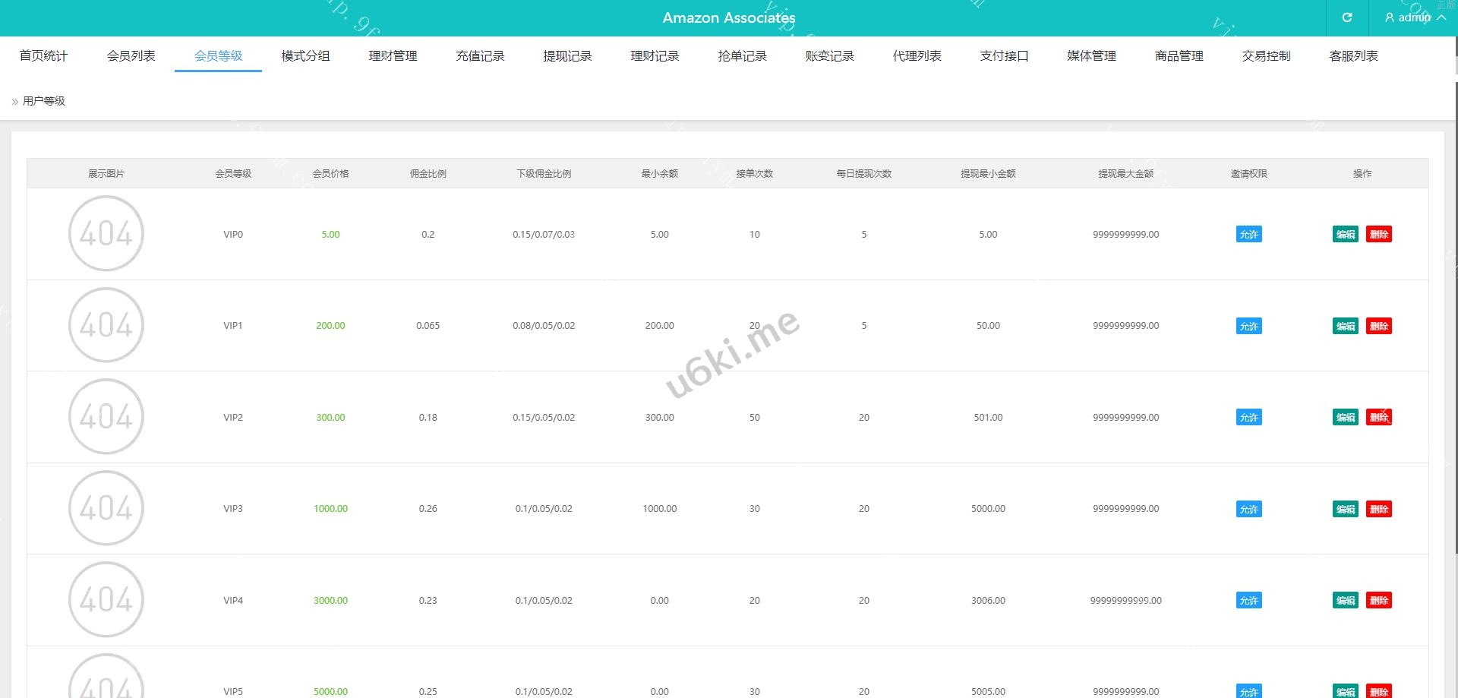Delete the VIP4 level row

[1378, 600]
